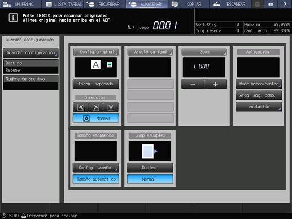
Task: Select the ALMACENAR tab
Action: (x=146, y=4)
